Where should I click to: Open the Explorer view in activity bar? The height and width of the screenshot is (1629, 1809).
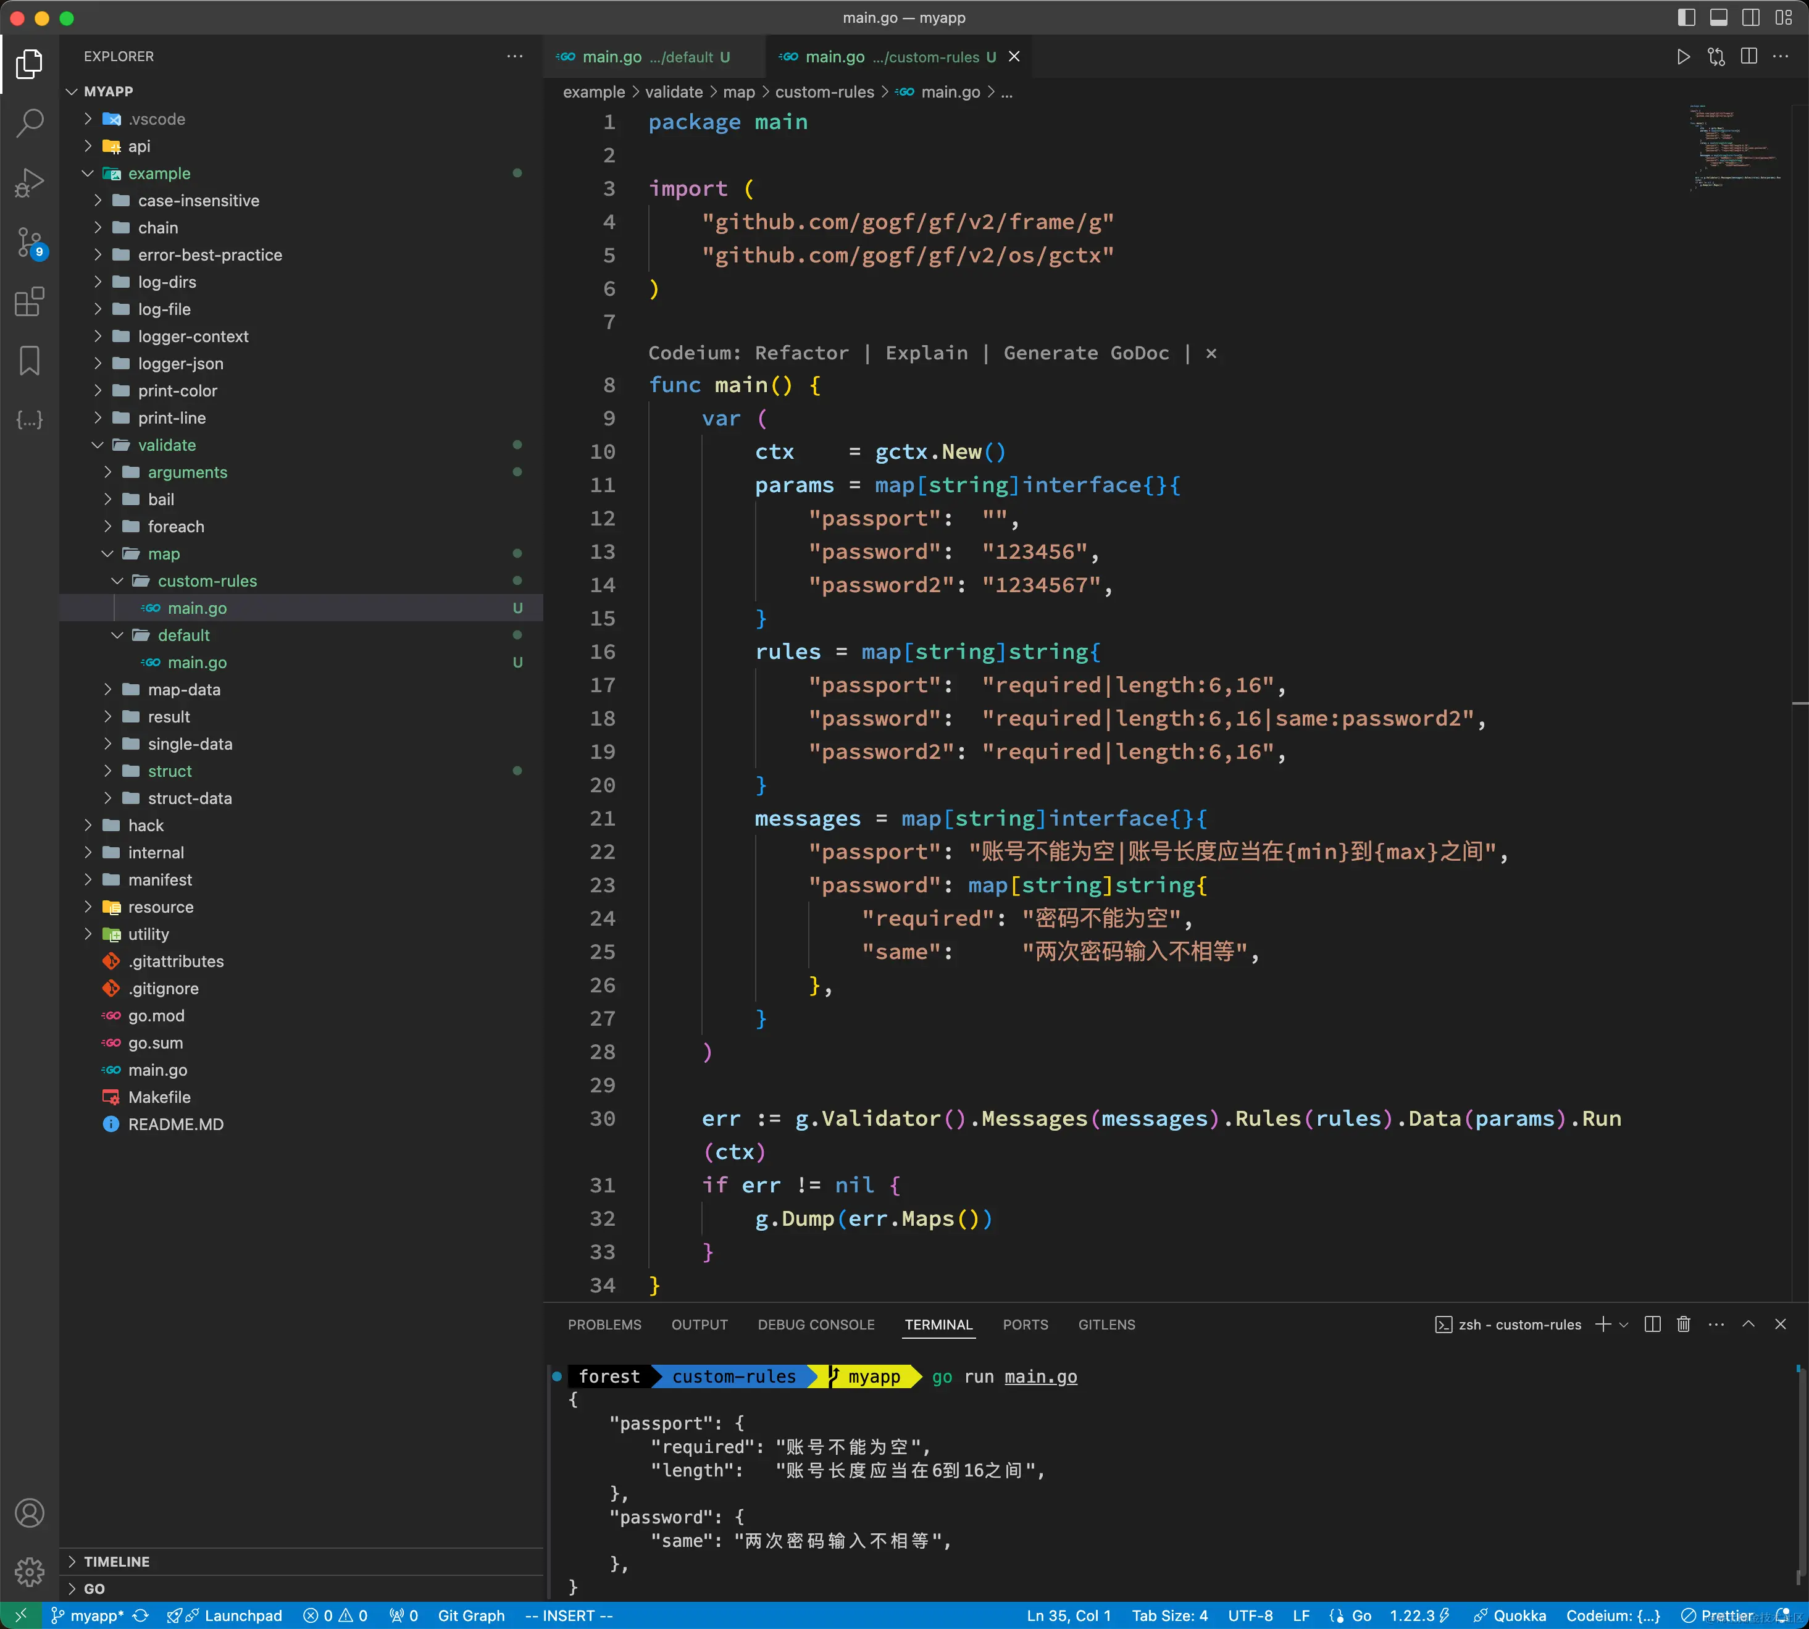30,64
